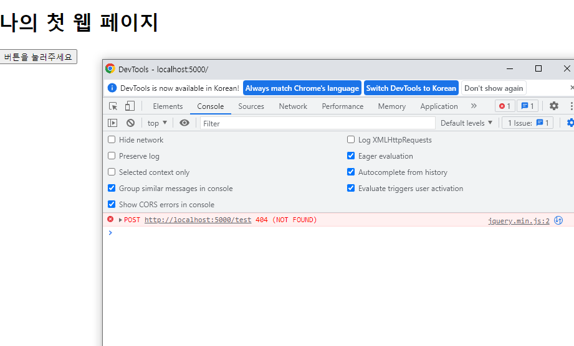
Task: Activate the inspect element picker icon
Action: 113,106
